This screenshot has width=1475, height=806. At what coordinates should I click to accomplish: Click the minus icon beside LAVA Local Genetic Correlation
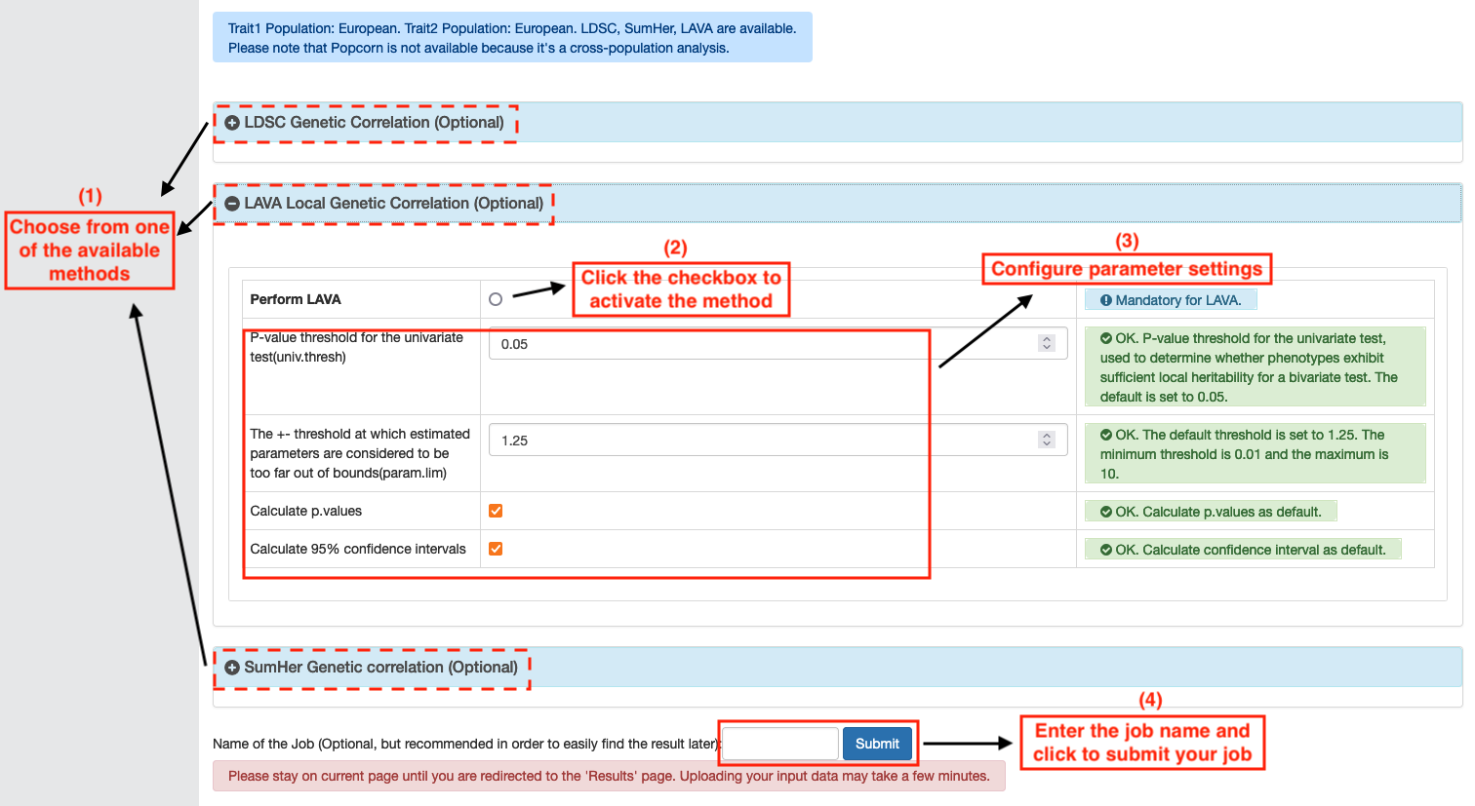pos(232,204)
